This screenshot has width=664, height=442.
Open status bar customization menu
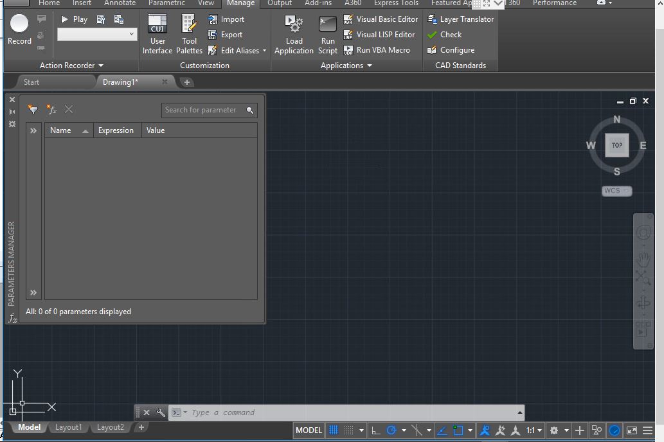647,430
